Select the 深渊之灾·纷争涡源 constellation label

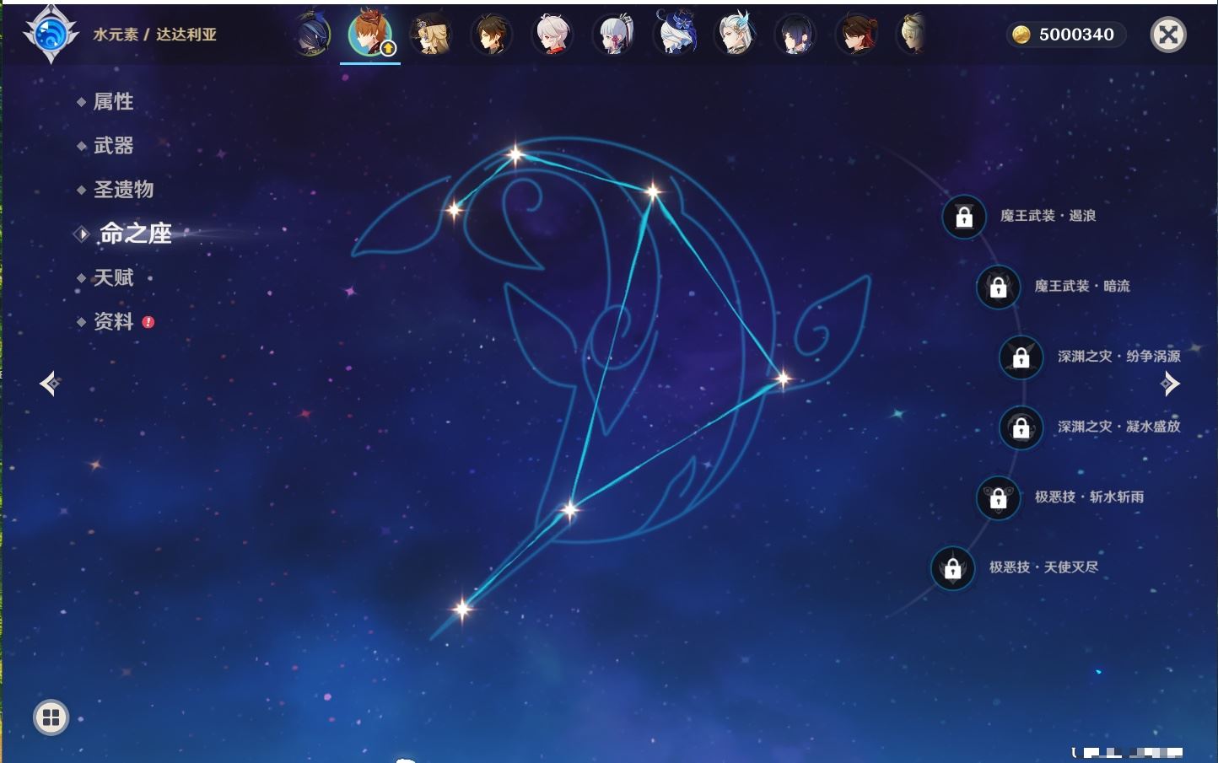(x=1119, y=356)
